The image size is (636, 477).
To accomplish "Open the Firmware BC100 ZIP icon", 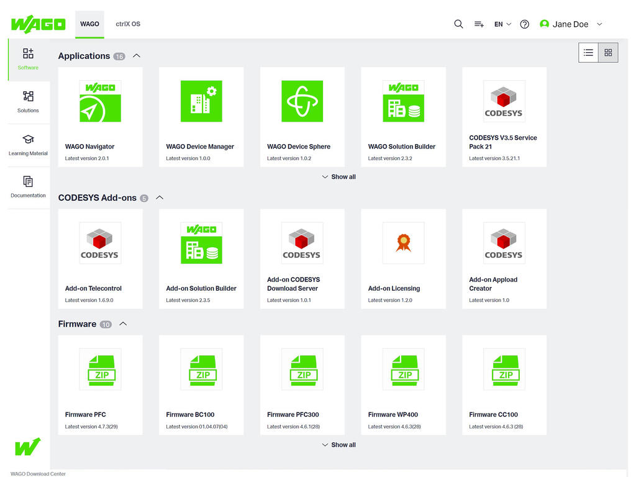I will coord(201,369).
